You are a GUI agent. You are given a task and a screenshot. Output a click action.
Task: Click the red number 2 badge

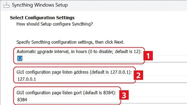[138, 75]
